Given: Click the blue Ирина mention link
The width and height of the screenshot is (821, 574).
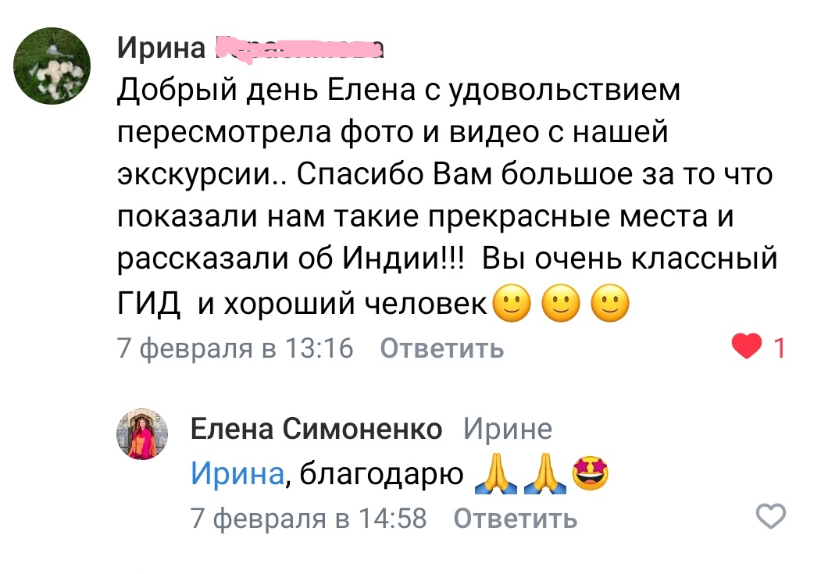Looking at the screenshot, I should pyautogui.click(x=237, y=473).
